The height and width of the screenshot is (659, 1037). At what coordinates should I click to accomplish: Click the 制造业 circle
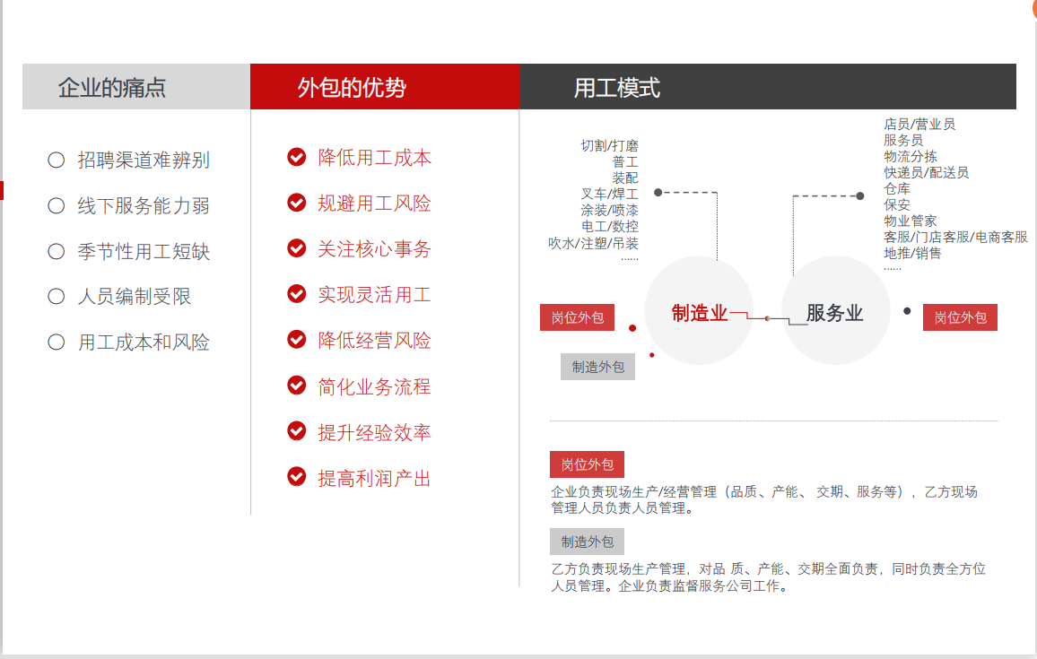699,311
